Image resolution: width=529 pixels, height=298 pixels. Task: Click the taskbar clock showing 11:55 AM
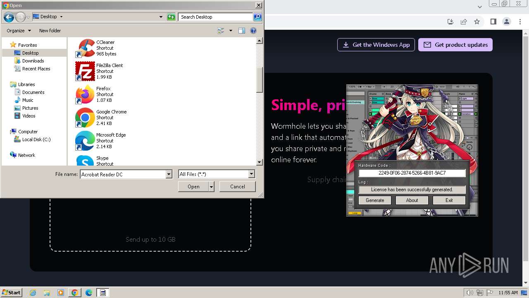coord(508,293)
